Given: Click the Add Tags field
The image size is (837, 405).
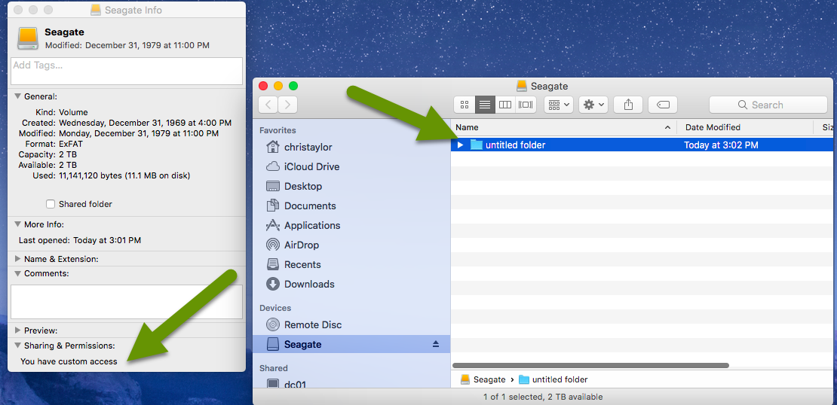Looking at the screenshot, I should click(127, 71).
